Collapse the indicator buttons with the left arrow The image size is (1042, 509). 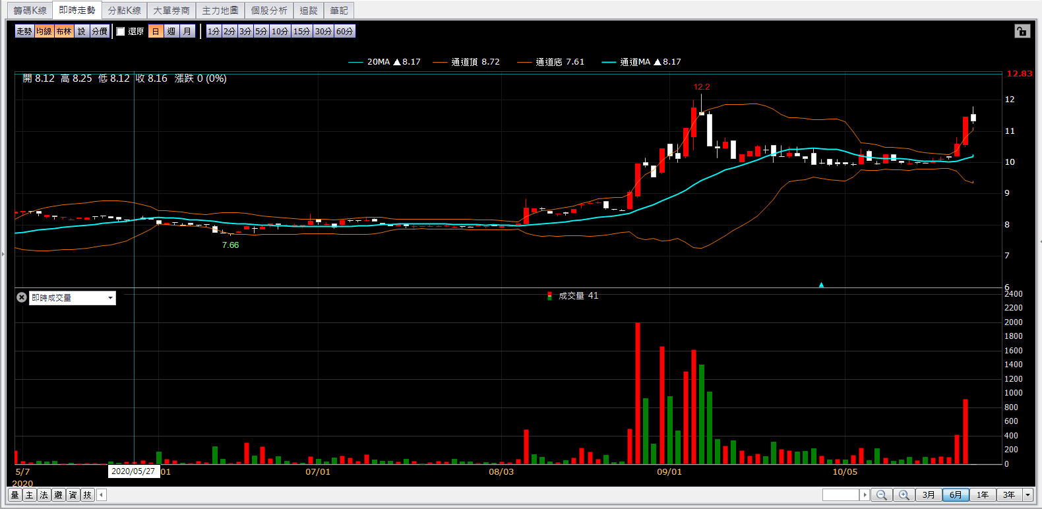[x=102, y=494]
